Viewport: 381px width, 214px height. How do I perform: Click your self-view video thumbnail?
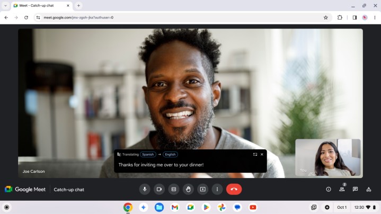327,157
